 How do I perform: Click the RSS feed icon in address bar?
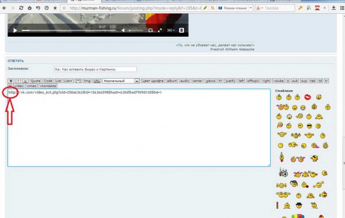pyautogui.click(x=213, y=8)
